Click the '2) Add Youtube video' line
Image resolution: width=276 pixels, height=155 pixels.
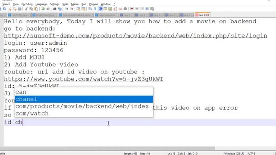(x=41, y=65)
